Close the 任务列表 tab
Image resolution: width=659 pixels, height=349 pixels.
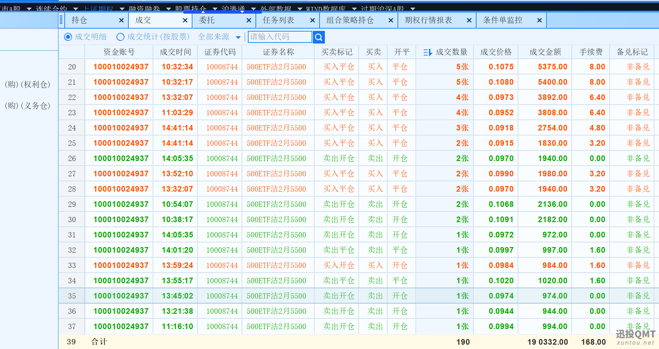(313, 20)
